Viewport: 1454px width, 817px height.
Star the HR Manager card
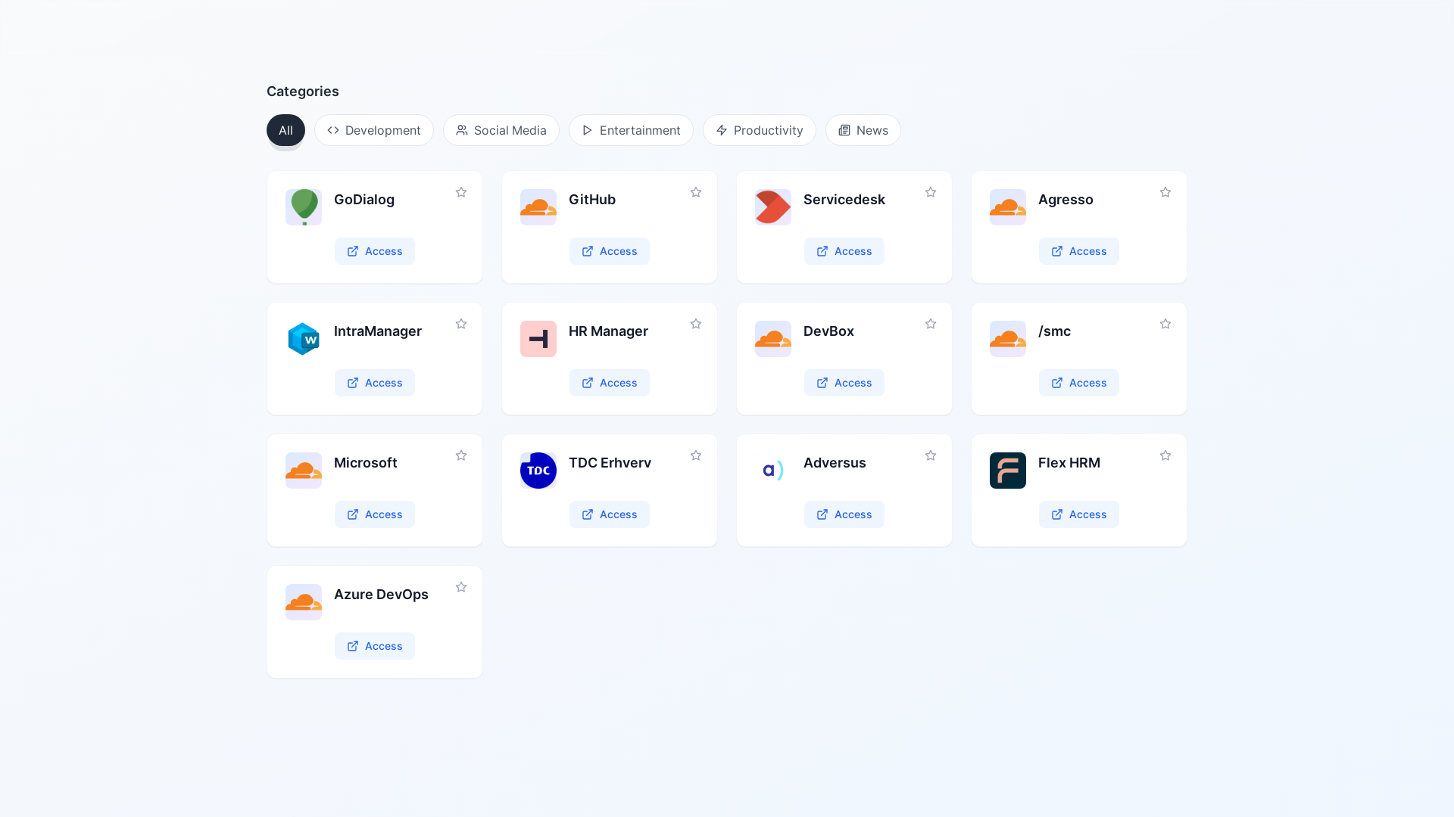[696, 324]
